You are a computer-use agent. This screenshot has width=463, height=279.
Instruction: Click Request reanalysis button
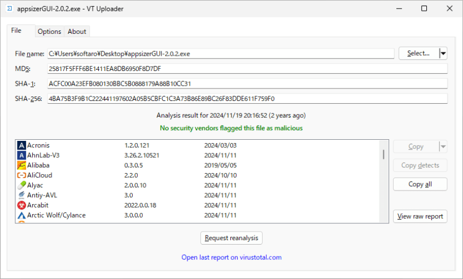(x=231, y=238)
